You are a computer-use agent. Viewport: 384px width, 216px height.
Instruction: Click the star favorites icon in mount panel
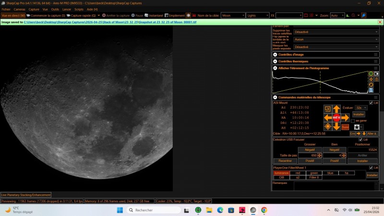[x=357, y=127]
